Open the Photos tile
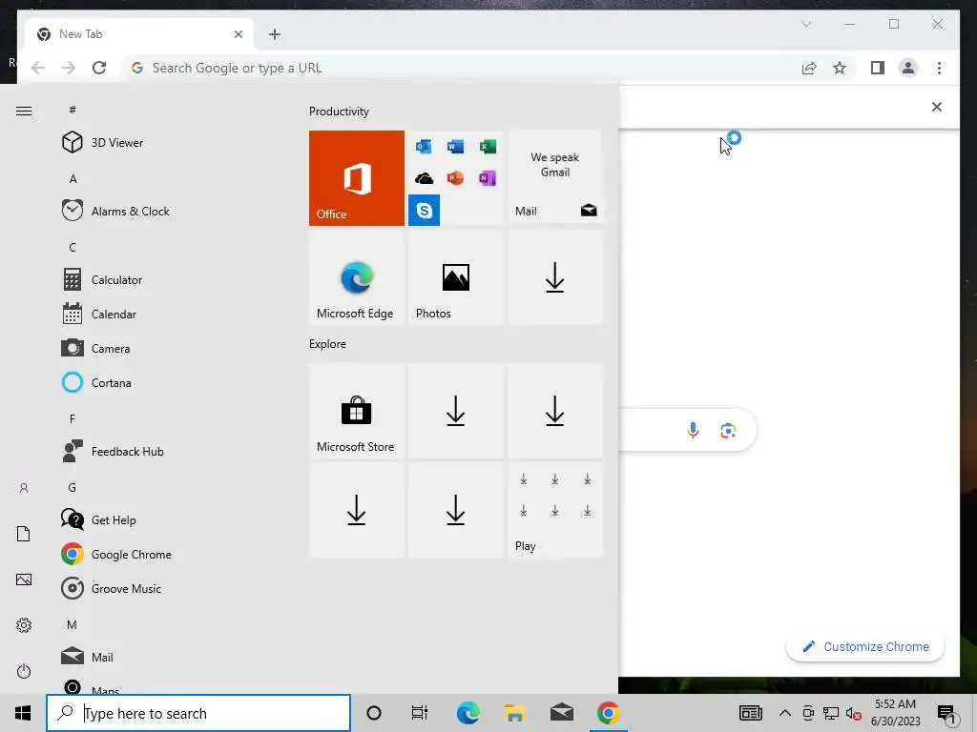Image resolution: width=977 pixels, height=732 pixels. [455, 277]
